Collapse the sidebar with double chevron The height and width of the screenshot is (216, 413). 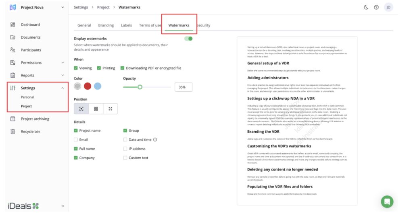[x=63, y=206]
